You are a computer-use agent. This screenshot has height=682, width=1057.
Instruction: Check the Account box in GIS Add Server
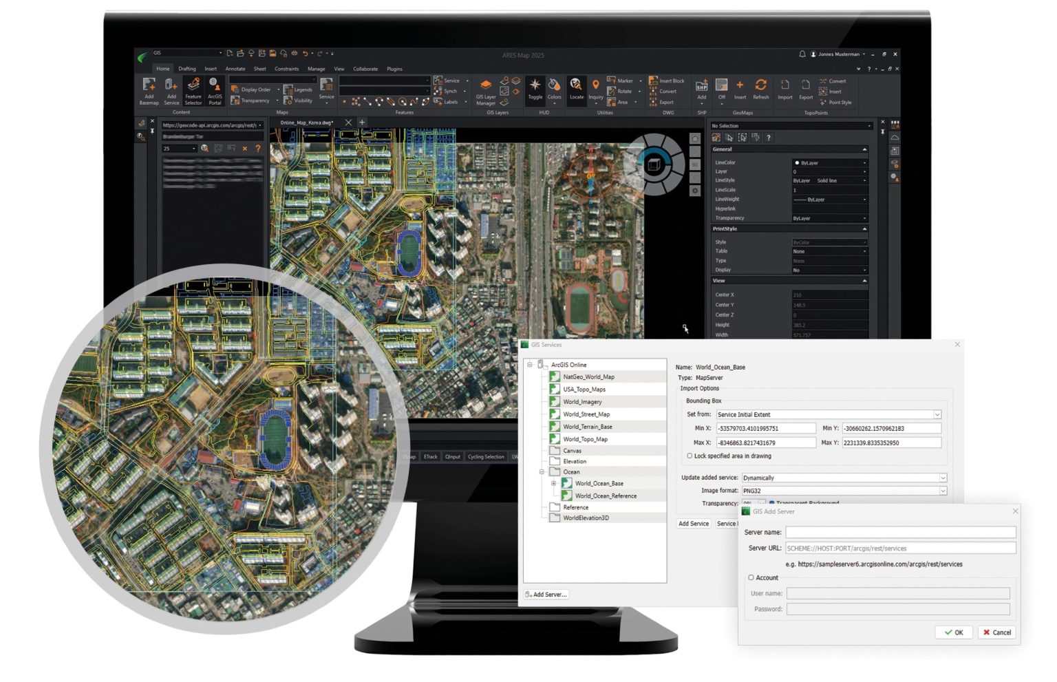click(751, 577)
